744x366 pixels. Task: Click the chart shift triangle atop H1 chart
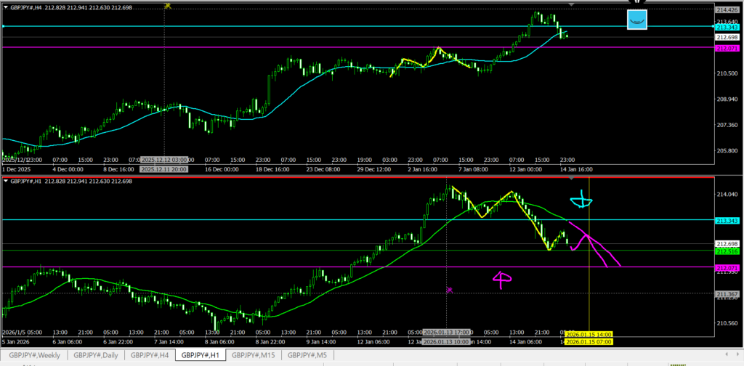[x=571, y=179]
